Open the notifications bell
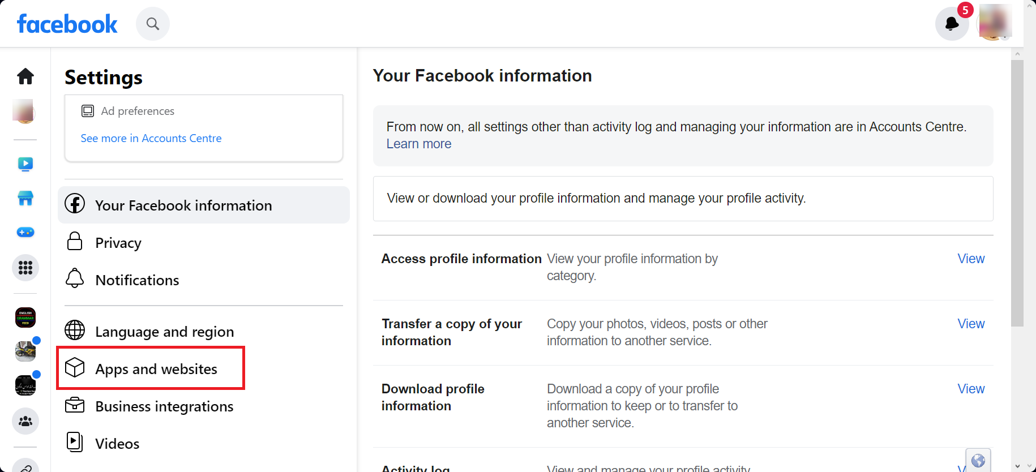 click(x=952, y=24)
